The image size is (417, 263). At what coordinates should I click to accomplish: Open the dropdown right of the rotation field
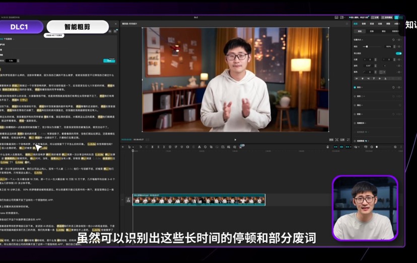click(385, 65)
